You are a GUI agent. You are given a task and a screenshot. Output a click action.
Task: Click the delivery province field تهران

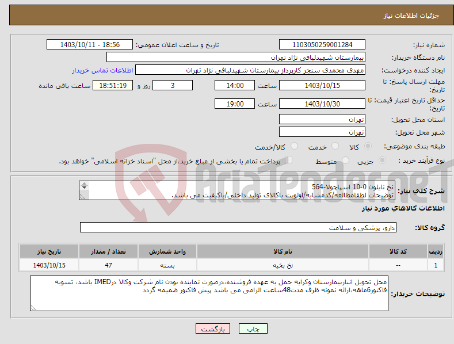[x=322, y=119]
